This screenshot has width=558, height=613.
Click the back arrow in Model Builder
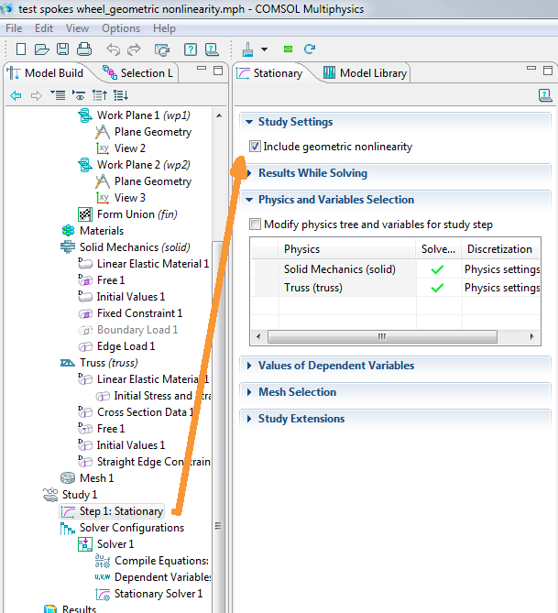(16, 95)
